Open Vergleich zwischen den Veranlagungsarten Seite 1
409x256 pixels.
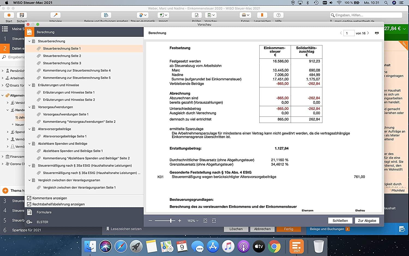(x=79, y=187)
